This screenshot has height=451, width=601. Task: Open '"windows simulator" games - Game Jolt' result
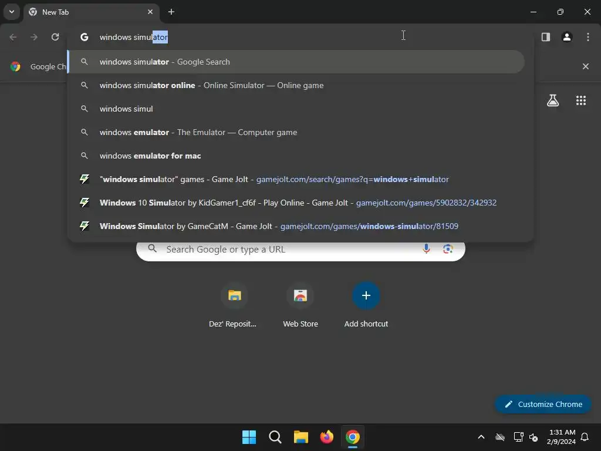pos(296,179)
